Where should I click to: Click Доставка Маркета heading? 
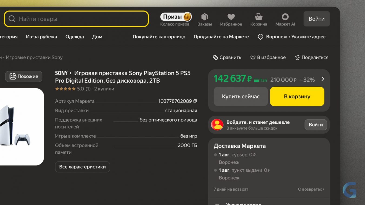(x=240, y=146)
